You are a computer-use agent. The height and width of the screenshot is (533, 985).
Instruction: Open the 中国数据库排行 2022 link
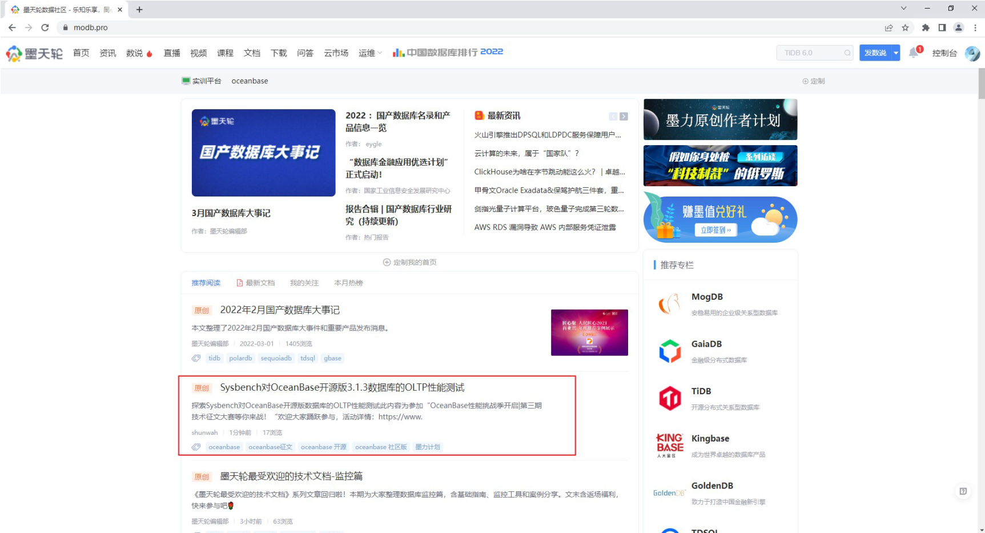(x=448, y=53)
